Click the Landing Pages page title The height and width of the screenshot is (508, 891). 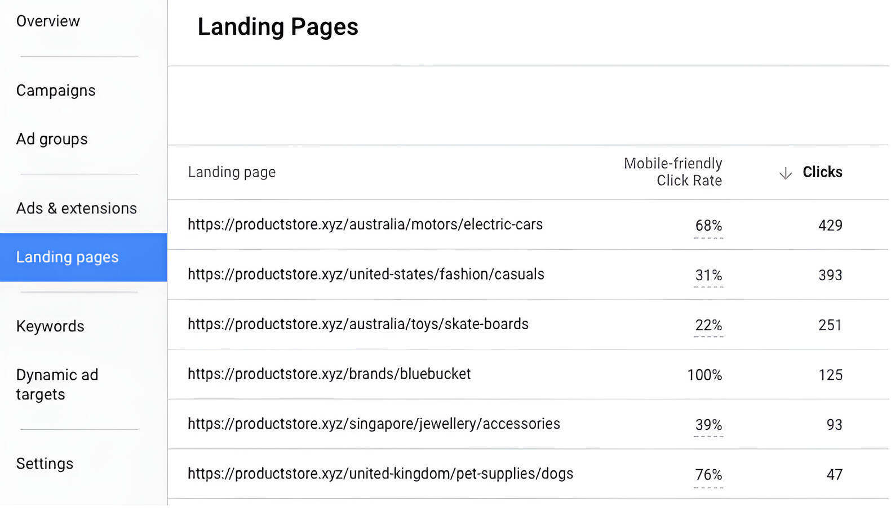pyautogui.click(x=278, y=26)
